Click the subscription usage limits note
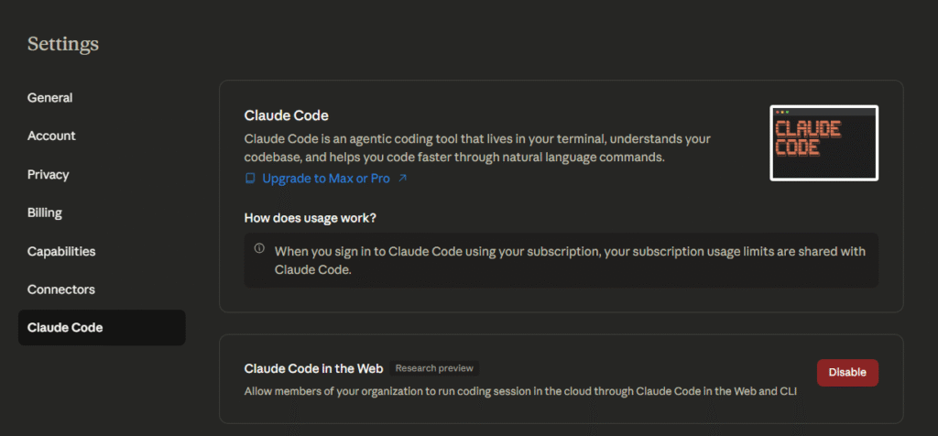 570,260
